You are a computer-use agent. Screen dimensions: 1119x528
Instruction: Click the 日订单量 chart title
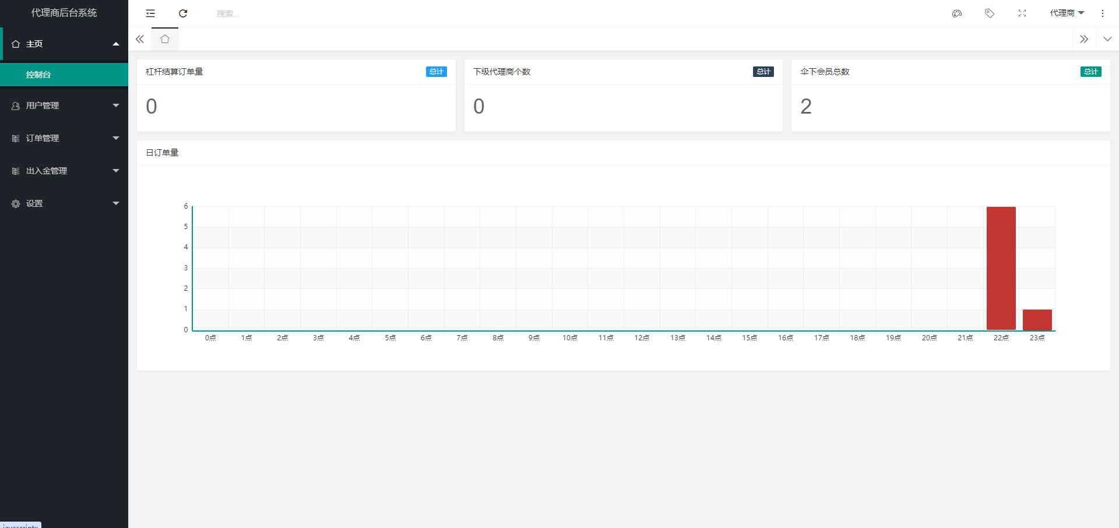pyautogui.click(x=162, y=153)
